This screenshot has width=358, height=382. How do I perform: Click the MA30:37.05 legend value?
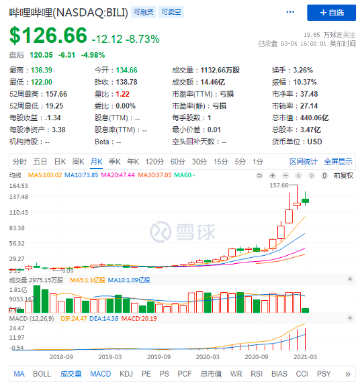[154, 175]
